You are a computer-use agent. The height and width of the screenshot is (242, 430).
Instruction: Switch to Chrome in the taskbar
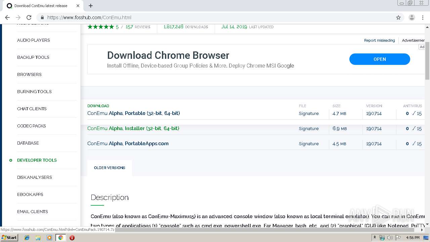tap(60, 238)
